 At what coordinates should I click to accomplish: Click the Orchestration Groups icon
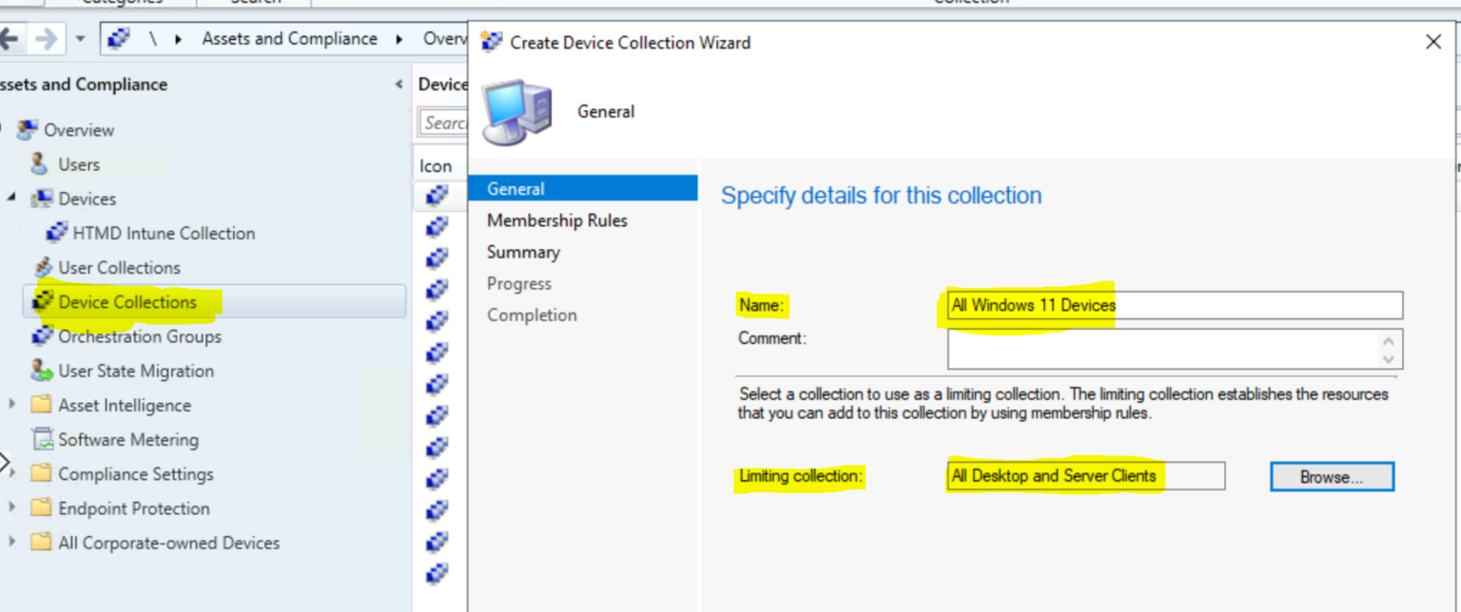click(x=43, y=336)
